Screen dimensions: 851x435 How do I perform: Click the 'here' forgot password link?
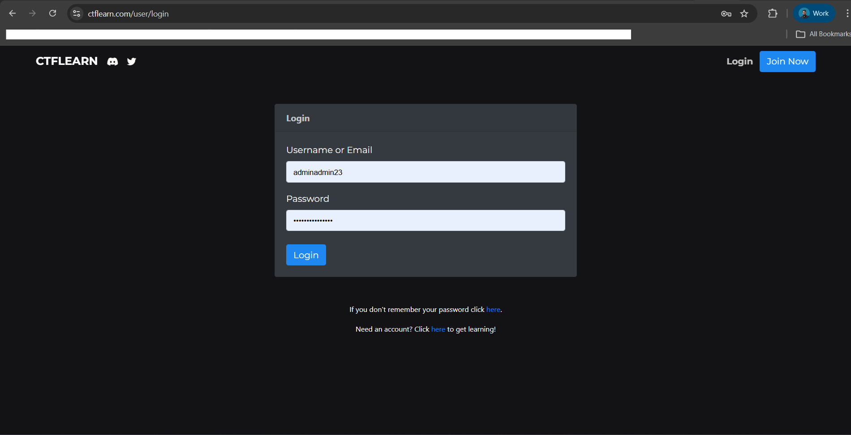click(493, 309)
